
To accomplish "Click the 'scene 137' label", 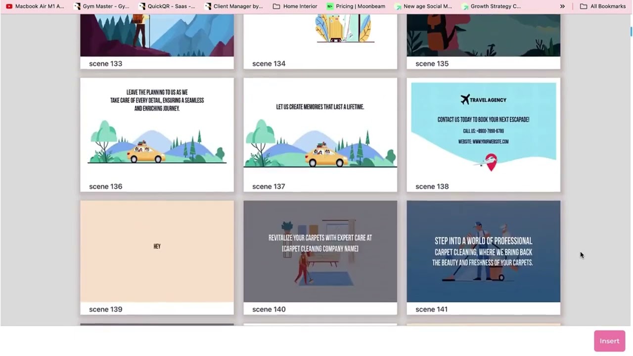I will click(269, 186).
